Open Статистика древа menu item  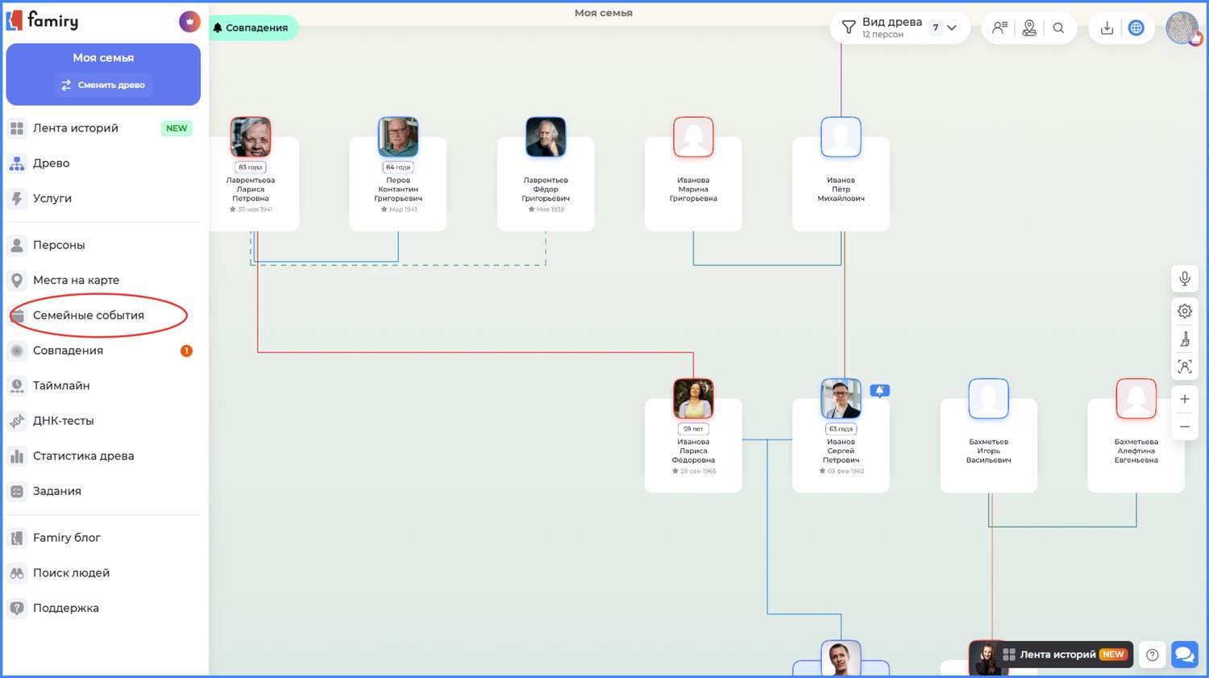pos(83,456)
